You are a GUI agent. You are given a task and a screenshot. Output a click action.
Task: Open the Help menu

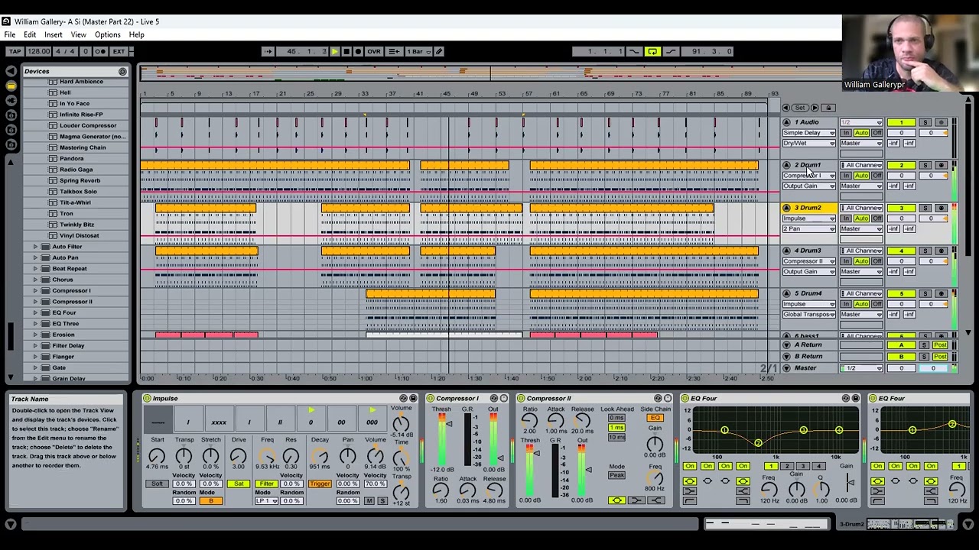click(x=137, y=35)
